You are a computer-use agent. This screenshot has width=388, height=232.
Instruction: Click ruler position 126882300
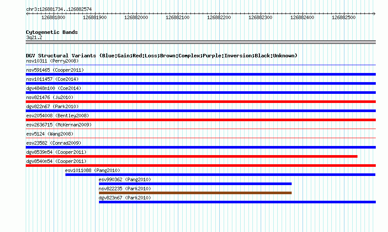coord(260,17)
